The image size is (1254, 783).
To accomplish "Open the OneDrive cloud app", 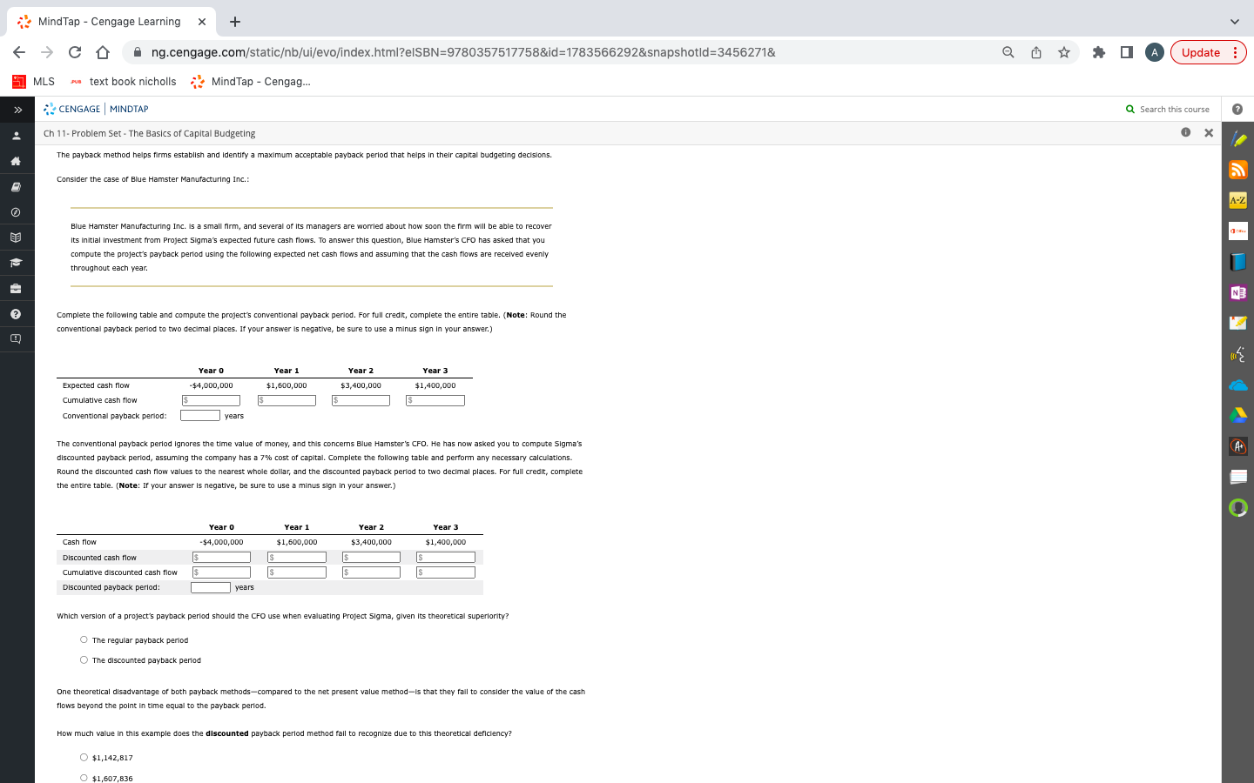I will click(1238, 385).
